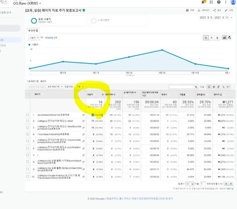Click the table search input field
This screenshot has width=237, height=209.
pos(181,87)
